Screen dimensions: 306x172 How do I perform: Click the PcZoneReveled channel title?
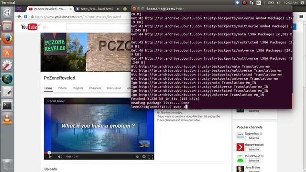pos(59,78)
